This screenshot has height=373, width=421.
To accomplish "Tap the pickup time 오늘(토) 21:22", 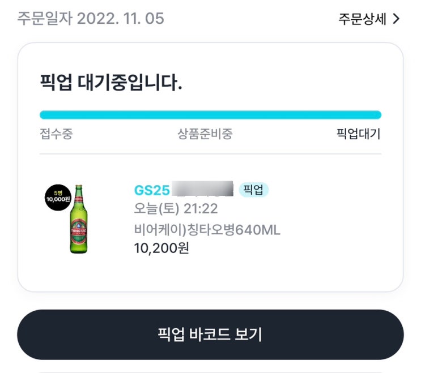I will pos(176,209).
